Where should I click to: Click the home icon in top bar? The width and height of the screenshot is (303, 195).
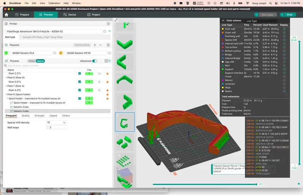(6, 15)
